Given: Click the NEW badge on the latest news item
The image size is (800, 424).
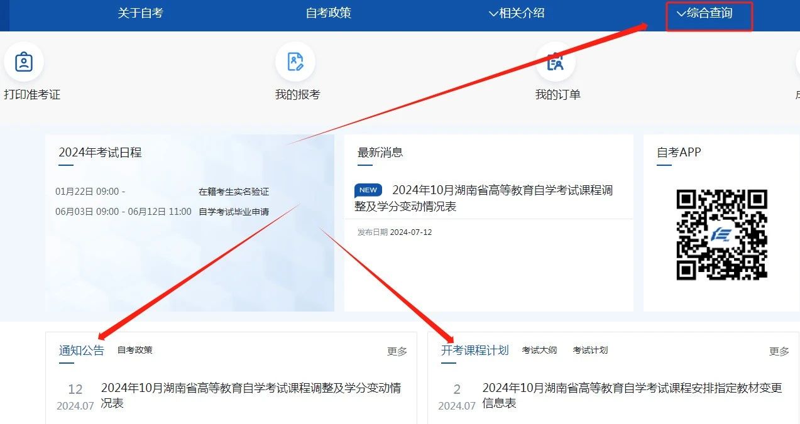Looking at the screenshot, I should pos(368,190).
